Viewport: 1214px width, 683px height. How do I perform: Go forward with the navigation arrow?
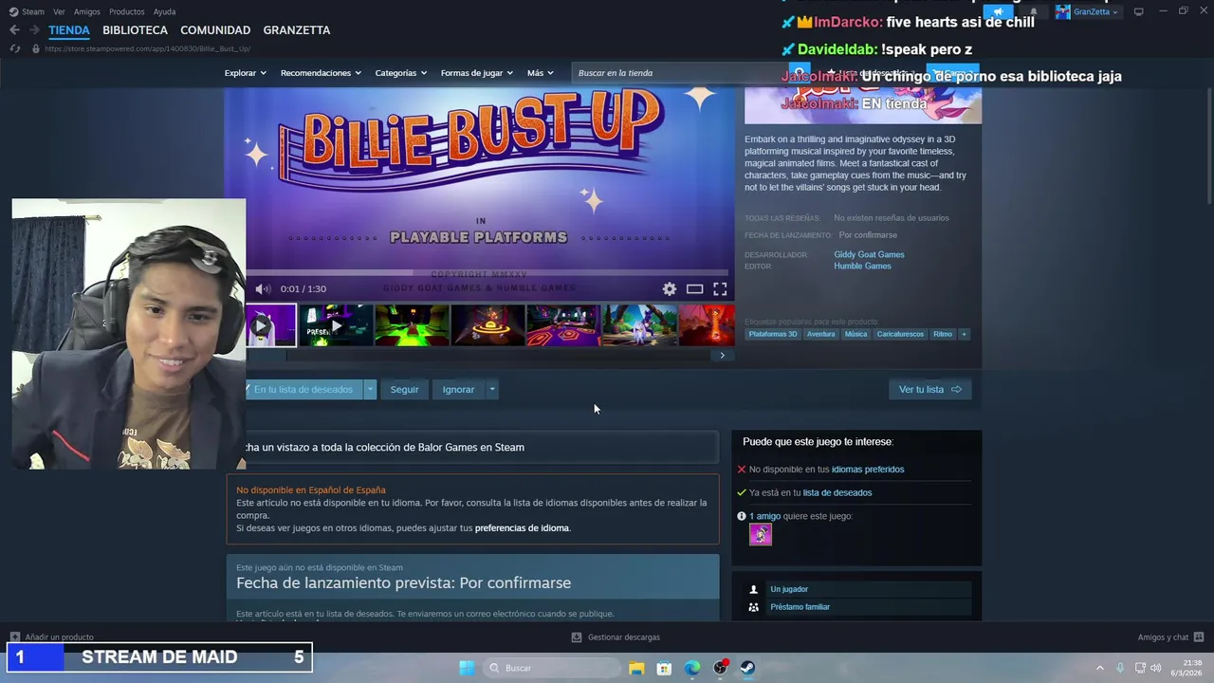click(34, 30)
